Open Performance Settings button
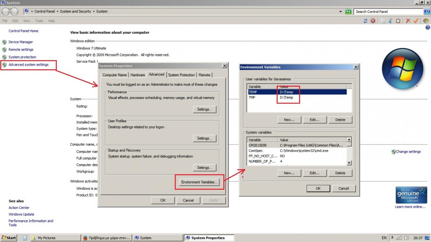This screenshot has width=431, height=242. pos(204,109)
